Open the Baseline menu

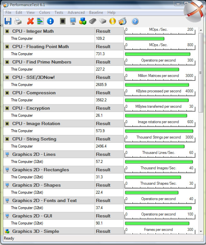96,13
